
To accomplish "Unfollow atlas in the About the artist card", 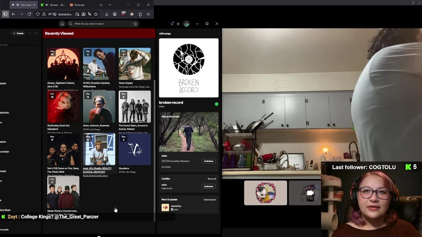I will 209,161.
